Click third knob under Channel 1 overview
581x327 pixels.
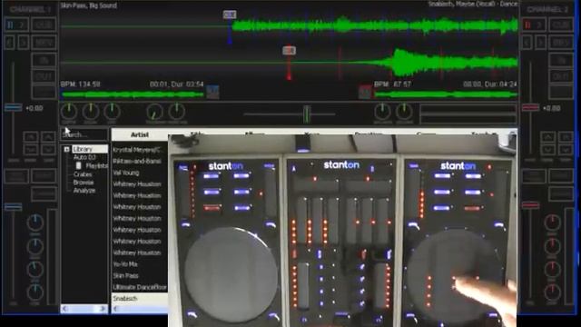(x=112, y=112)
